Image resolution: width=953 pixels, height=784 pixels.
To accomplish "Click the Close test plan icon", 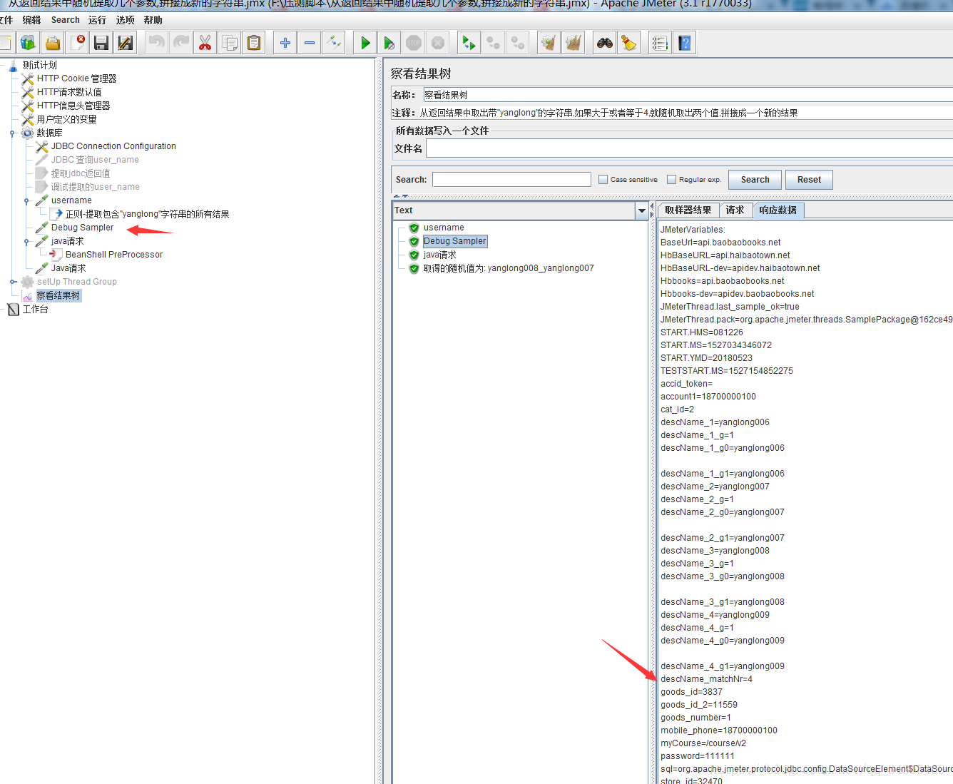I will 77,43.
